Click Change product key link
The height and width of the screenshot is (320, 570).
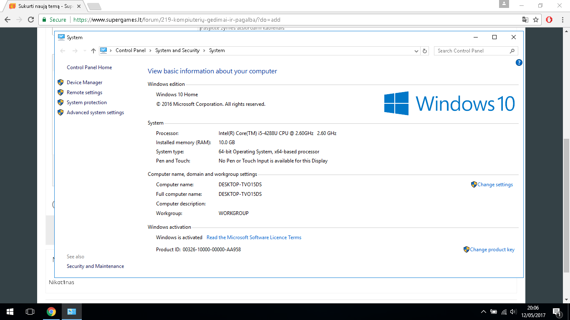[492, 250]
